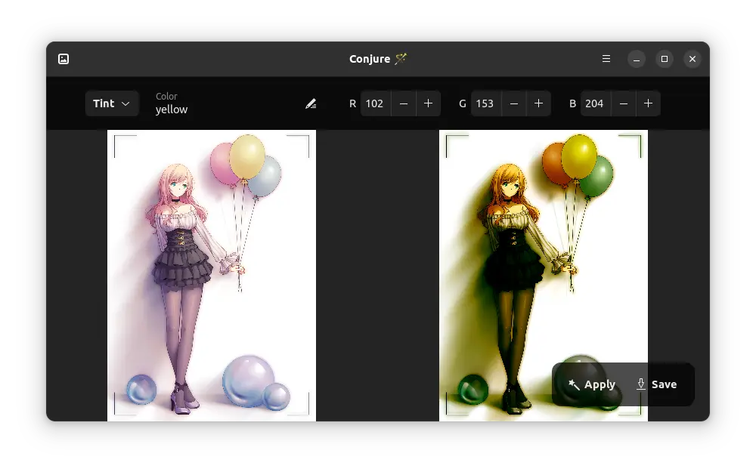The height and width of the screenshot is (472, 756).
Task: Increase the R value with plus
Action: 428,103
